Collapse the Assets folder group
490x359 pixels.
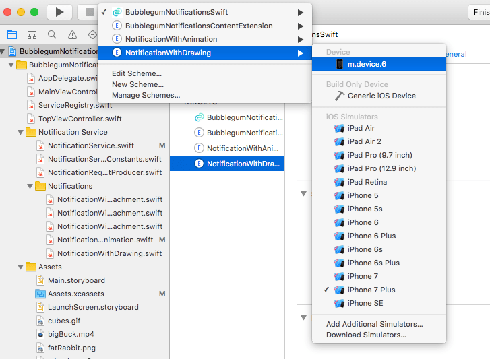coord(22,267)
